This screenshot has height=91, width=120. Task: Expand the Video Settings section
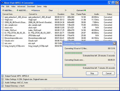coord(2,79)
